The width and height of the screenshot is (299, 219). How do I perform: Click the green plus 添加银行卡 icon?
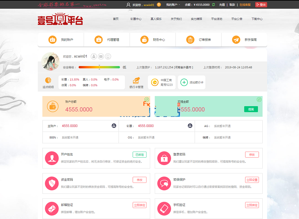click(x=184, y=82)
